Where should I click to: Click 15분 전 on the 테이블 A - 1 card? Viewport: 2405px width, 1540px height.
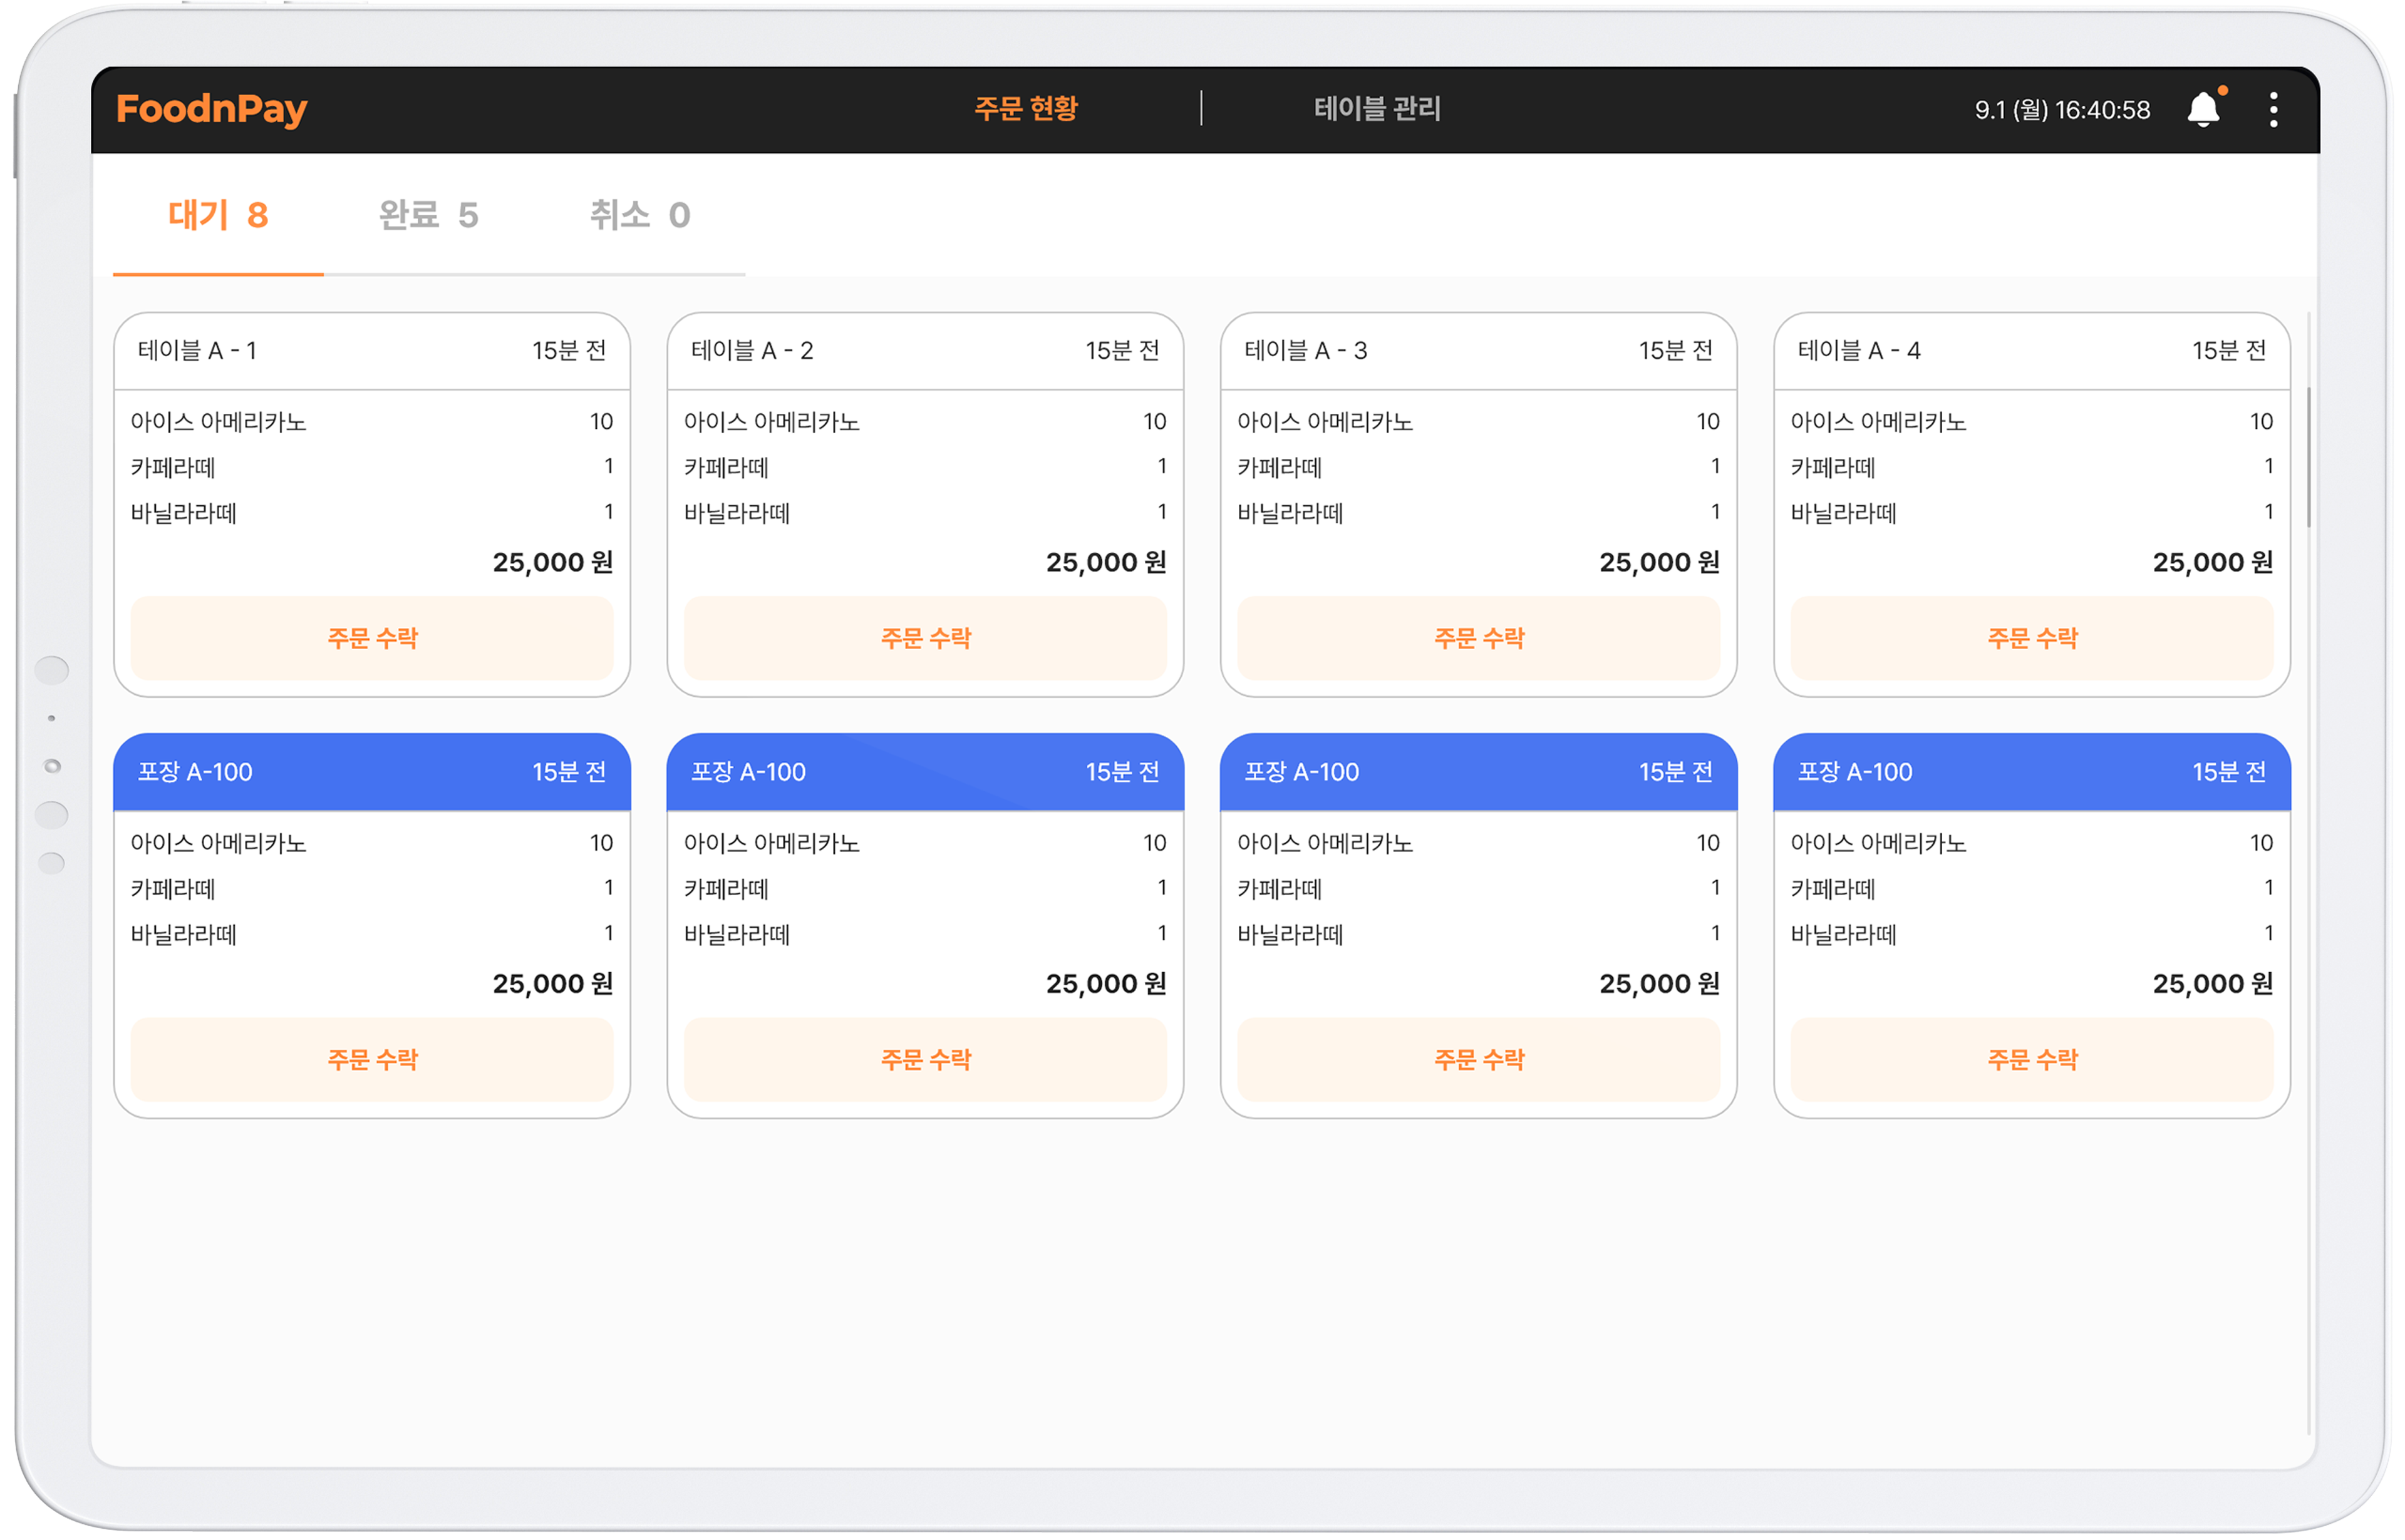pyautogui.click(x=569, y=351)
